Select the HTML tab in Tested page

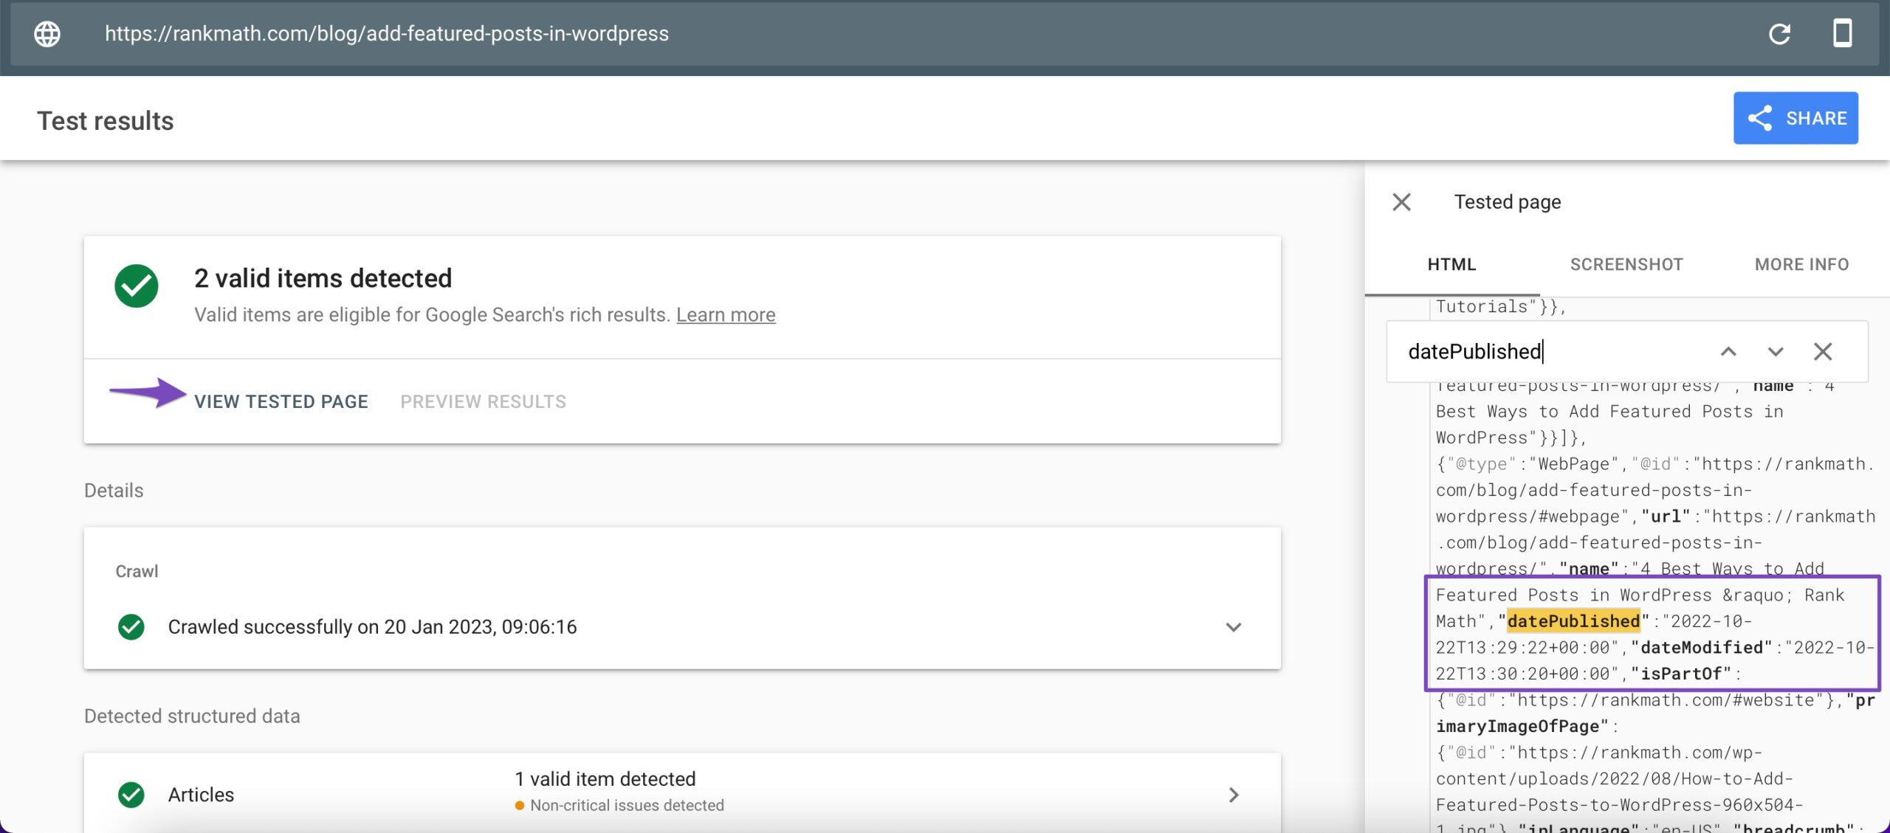click(1451, 263)
